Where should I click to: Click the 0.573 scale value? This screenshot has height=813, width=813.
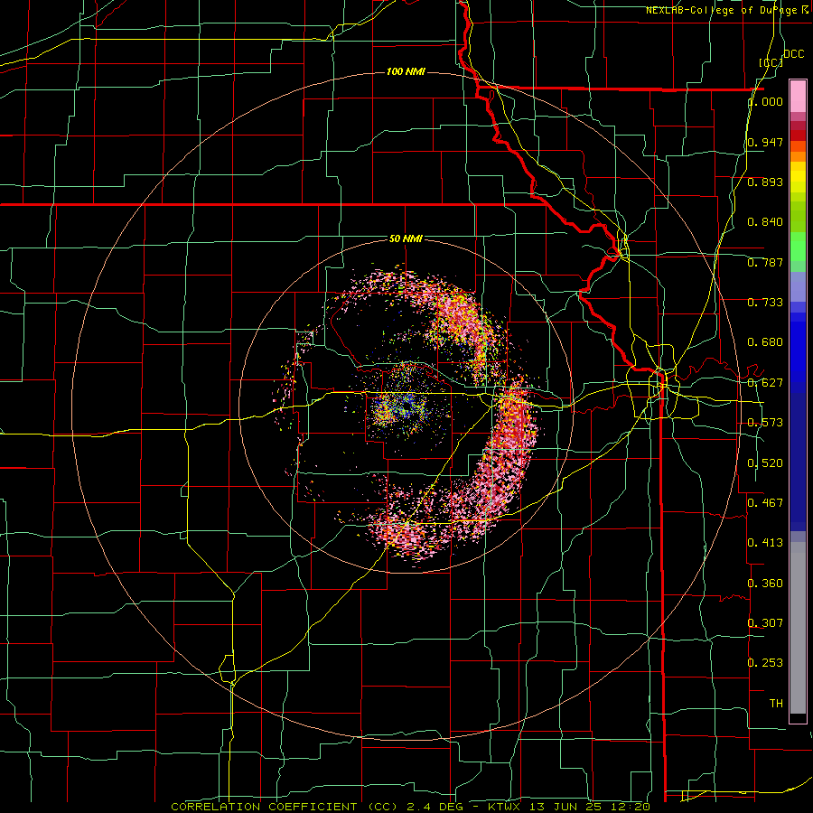765,423
